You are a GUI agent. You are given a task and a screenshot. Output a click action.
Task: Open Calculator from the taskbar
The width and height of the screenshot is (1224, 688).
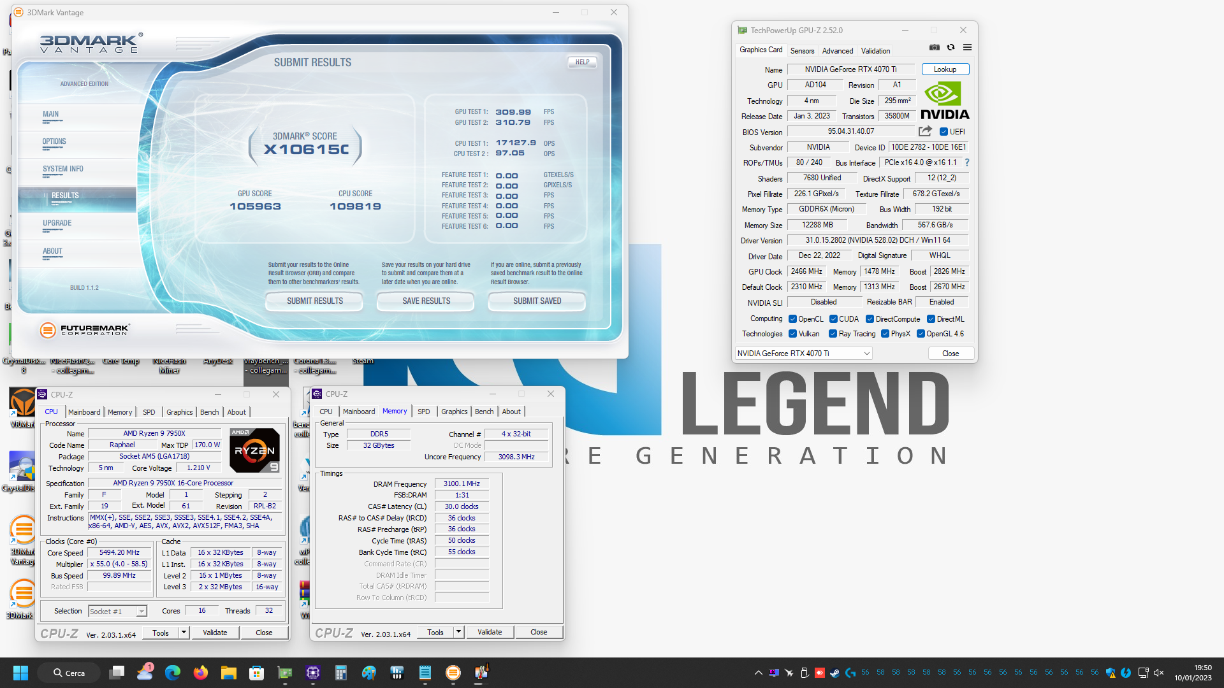(340, 673)
